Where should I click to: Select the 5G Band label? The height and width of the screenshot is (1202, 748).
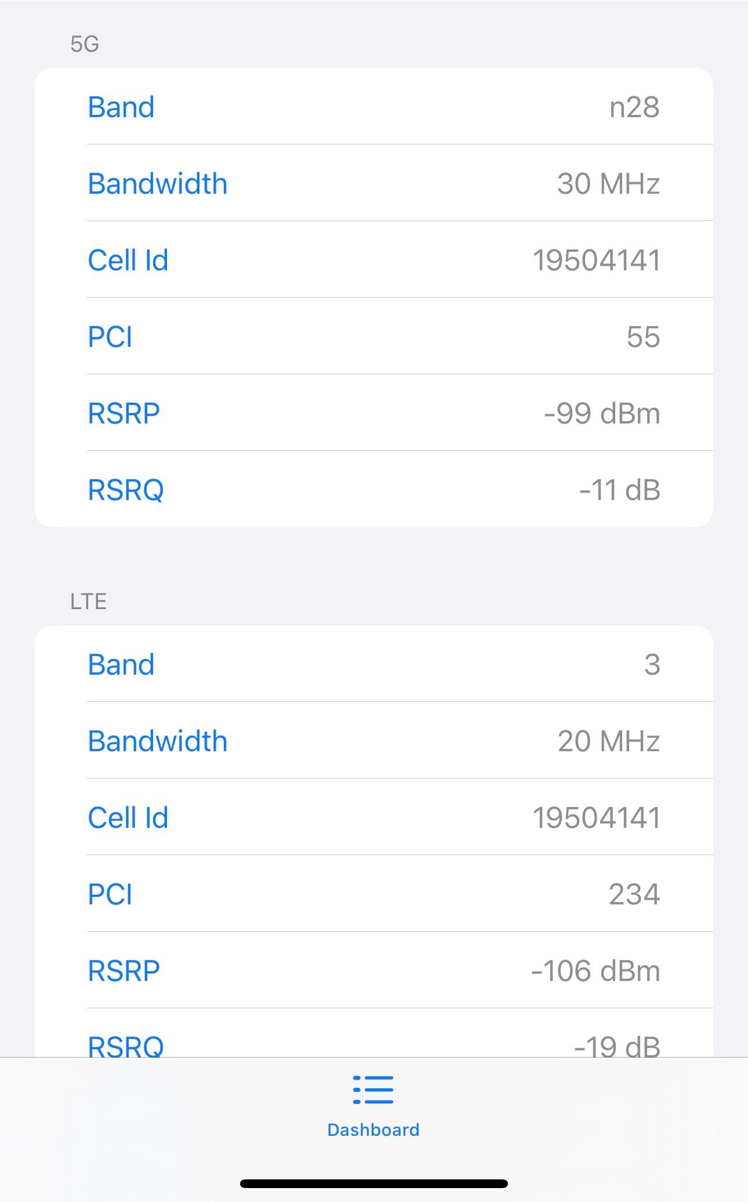click(121, 107)
